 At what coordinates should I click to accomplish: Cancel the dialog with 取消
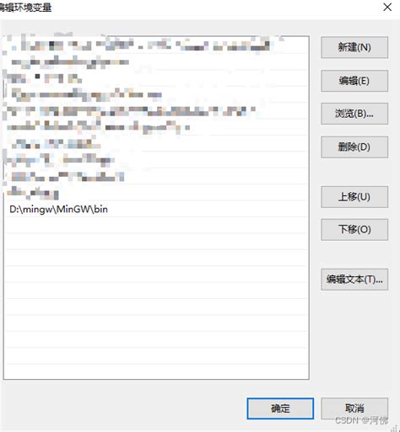[354, 408]
